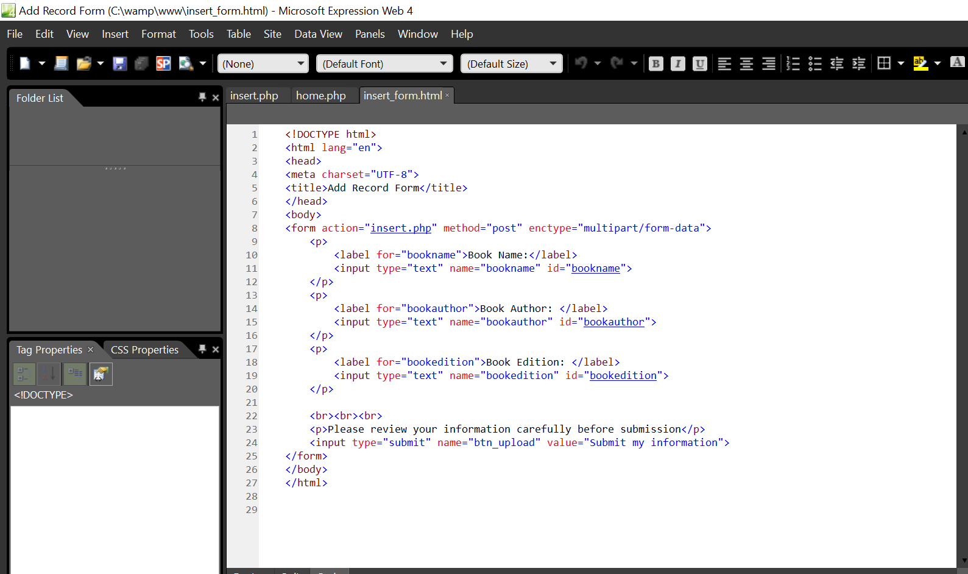The height and width of the screenshot is (574, 968).
Task: Click the bookauthor id link on line 15
Action: tap(614, 322)
